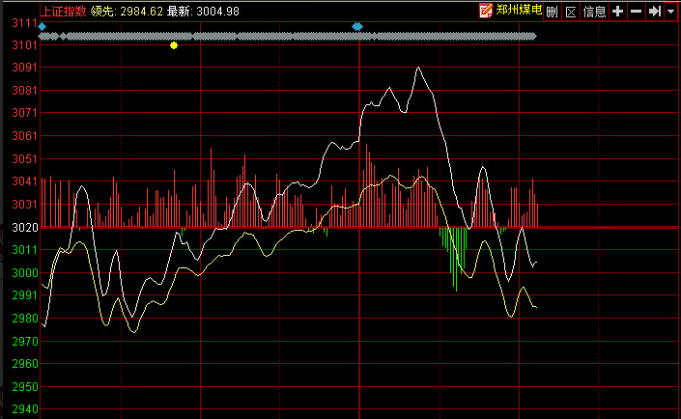681x419 pixels.
Task: Click the blue diamond marker at chart middle
Action: (357, 26)
